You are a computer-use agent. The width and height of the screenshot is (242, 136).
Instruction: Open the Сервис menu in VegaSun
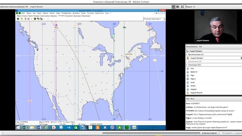(x=83, y=13)
